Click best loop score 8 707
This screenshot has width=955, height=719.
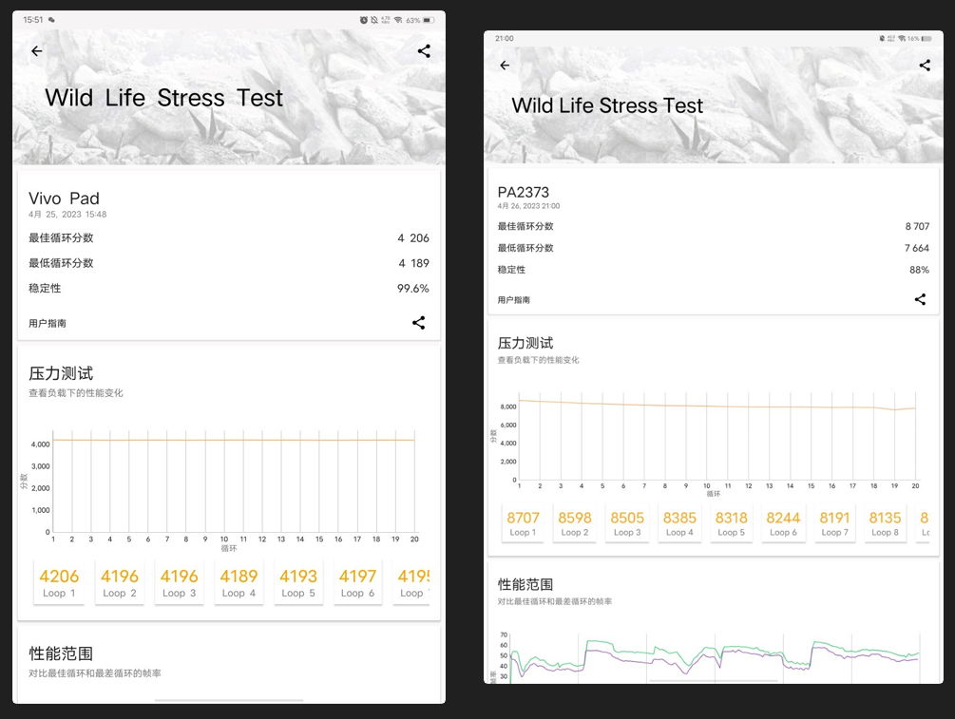pos(917,226)
